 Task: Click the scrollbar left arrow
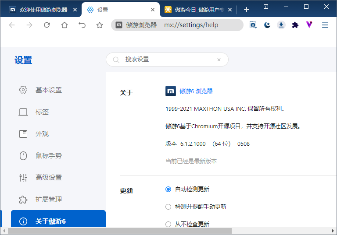4,231
